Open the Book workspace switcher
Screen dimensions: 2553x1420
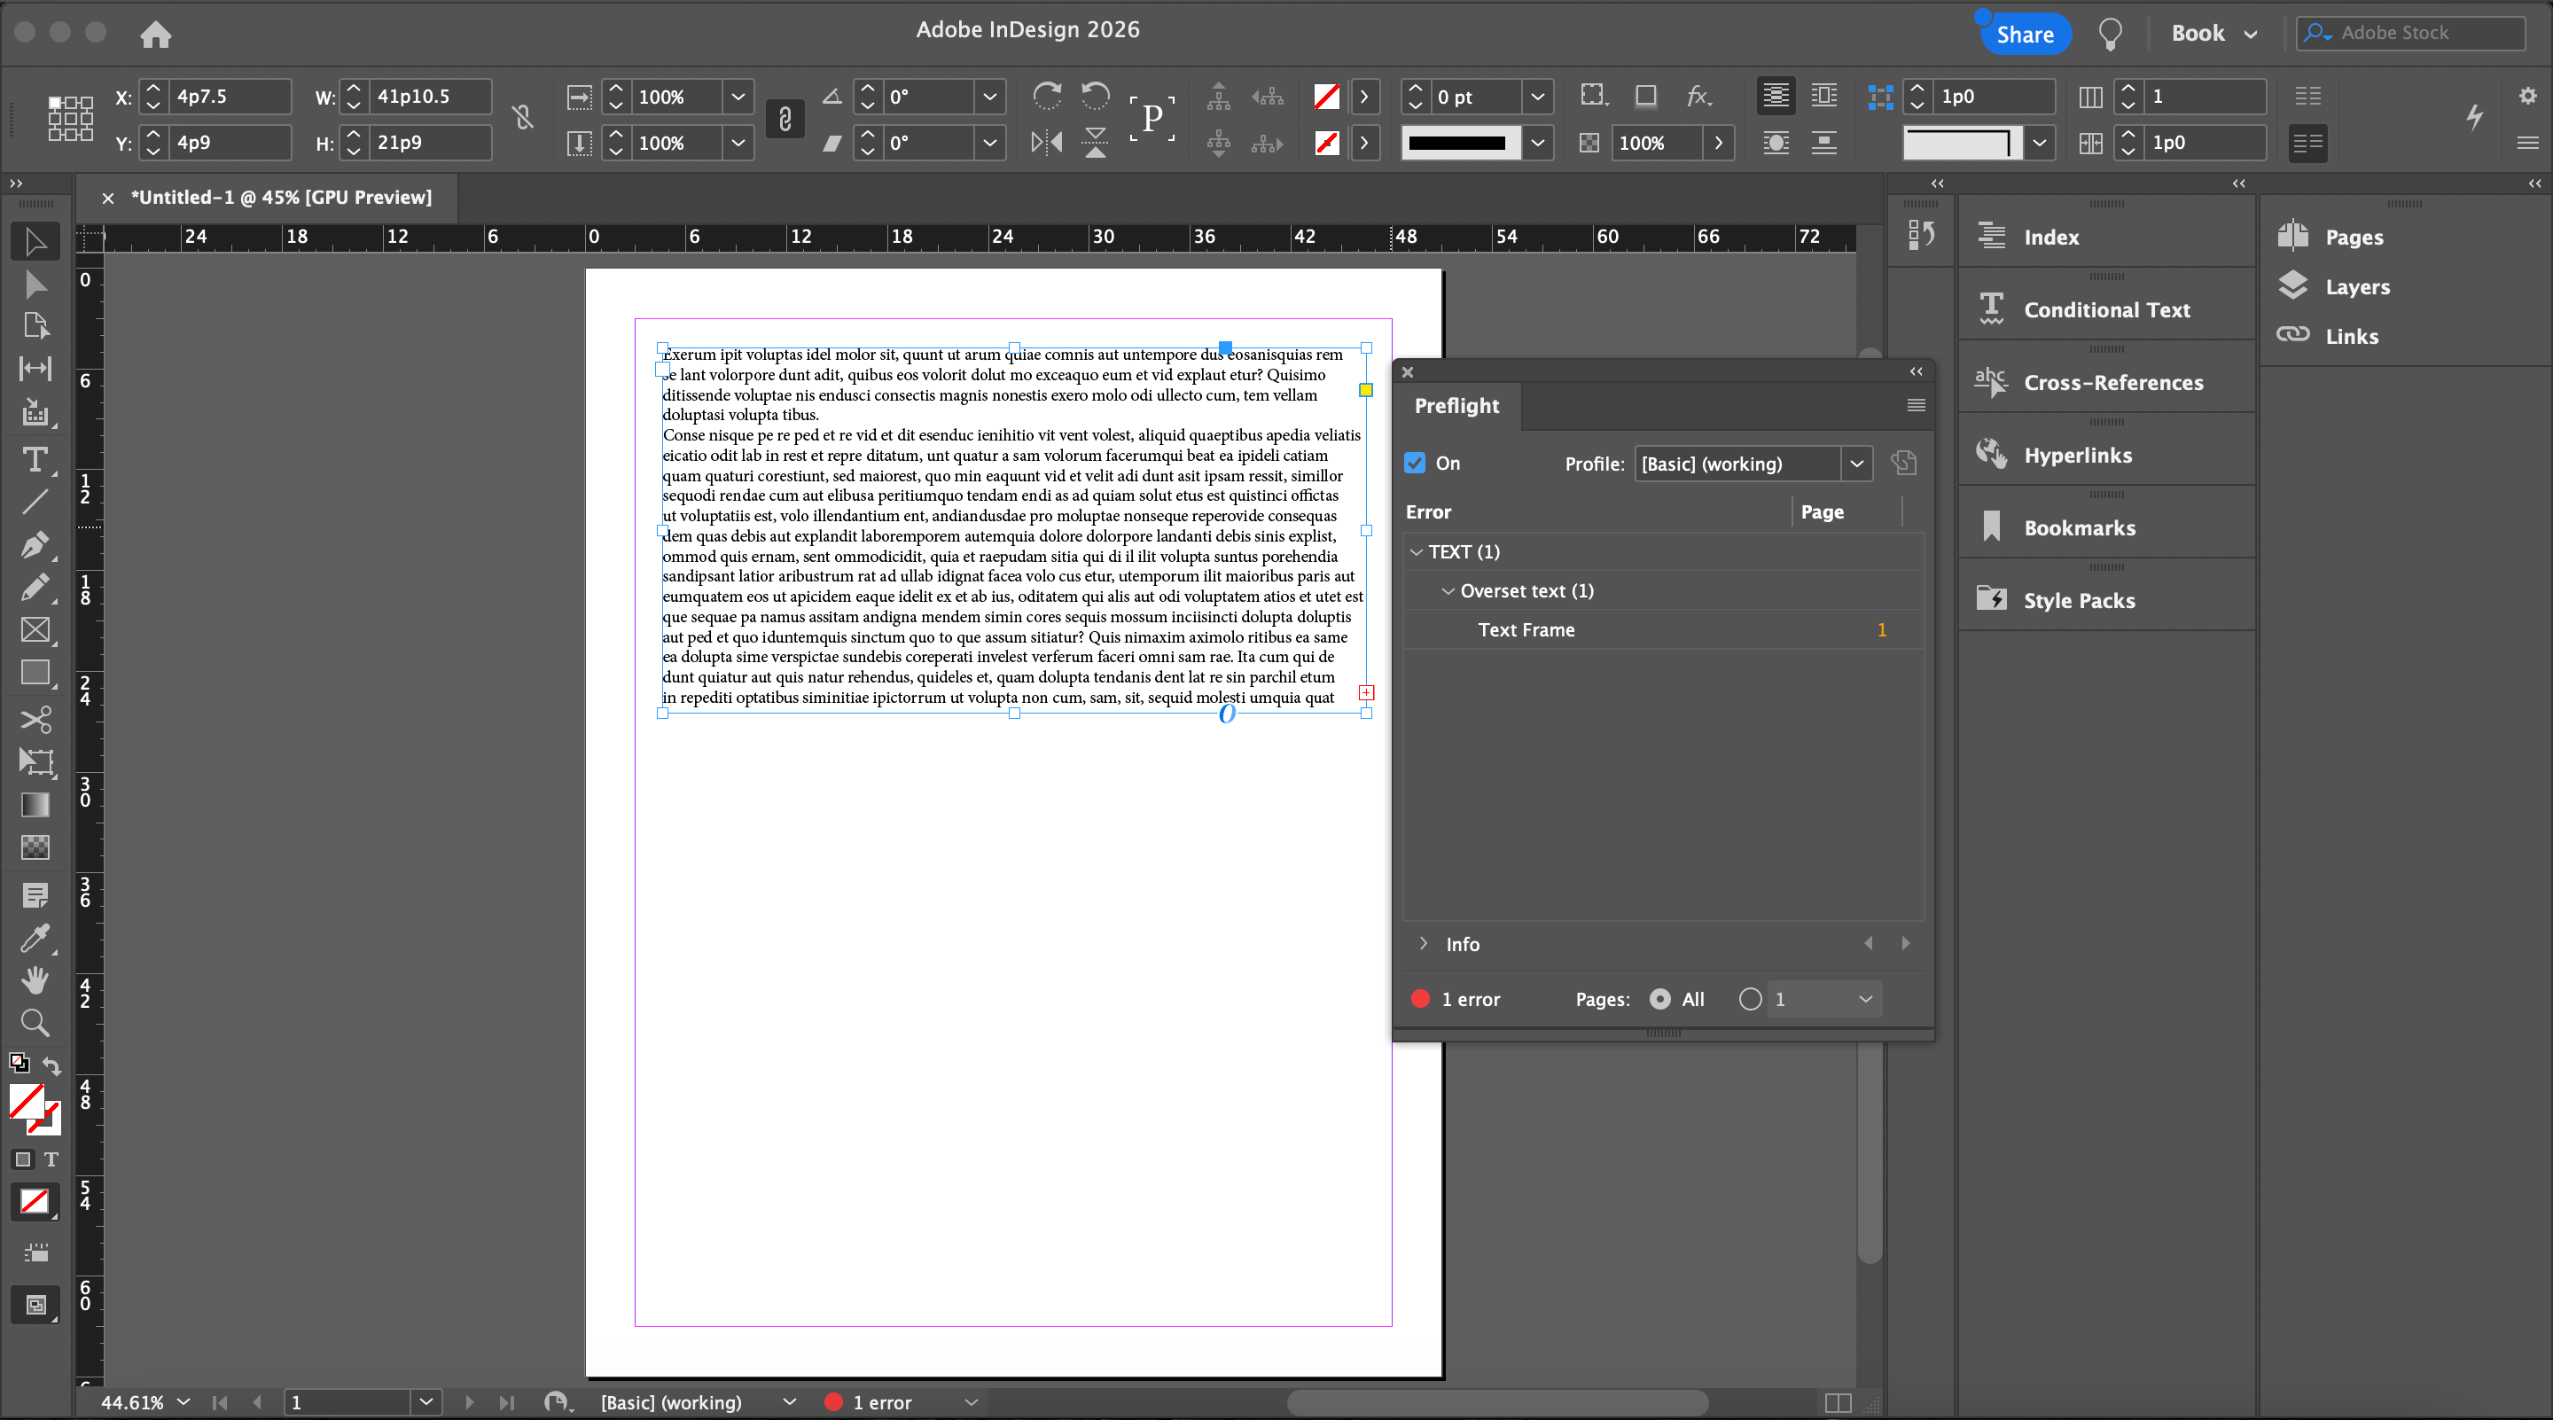2213,34
